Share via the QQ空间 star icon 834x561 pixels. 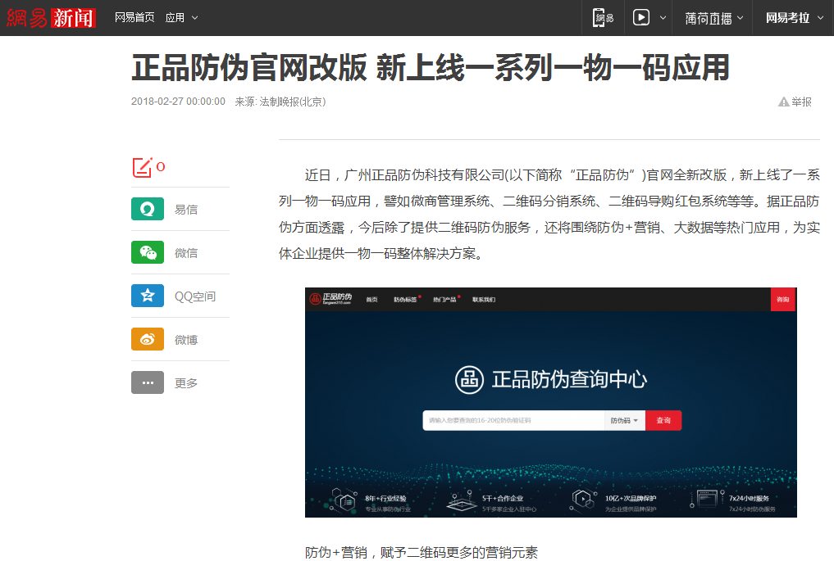point(148,296)
